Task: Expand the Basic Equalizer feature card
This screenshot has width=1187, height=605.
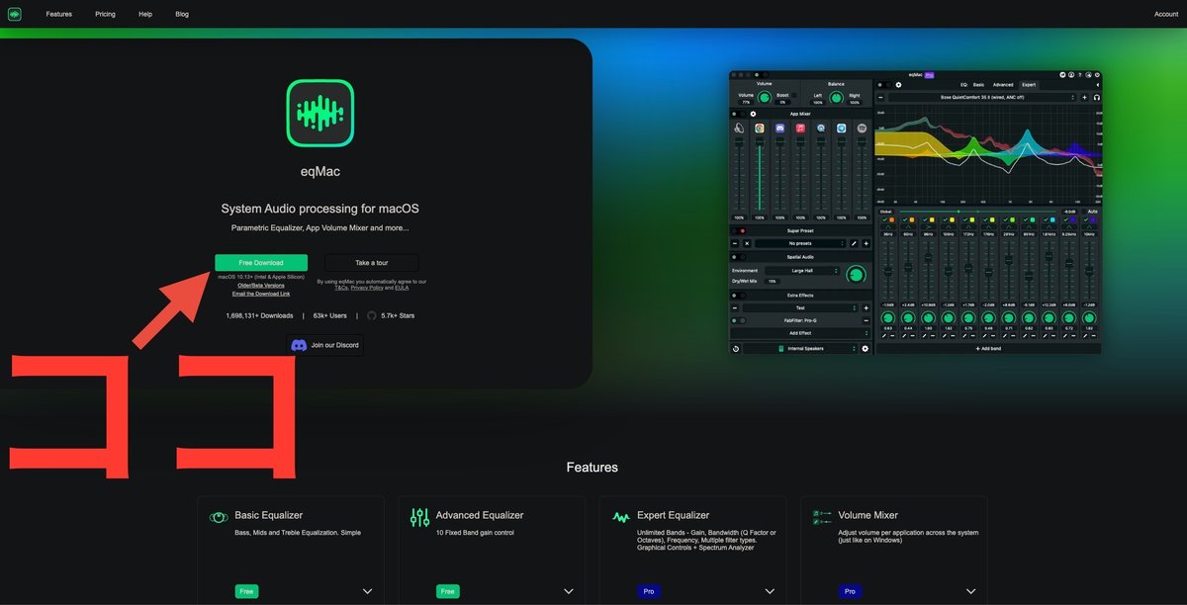Action: tap(367, 590)
